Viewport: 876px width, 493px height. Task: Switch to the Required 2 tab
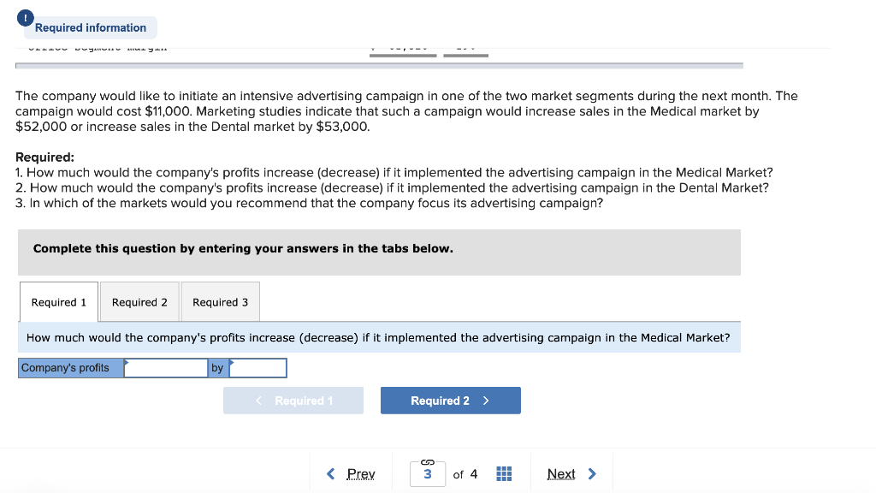point(139,301)
